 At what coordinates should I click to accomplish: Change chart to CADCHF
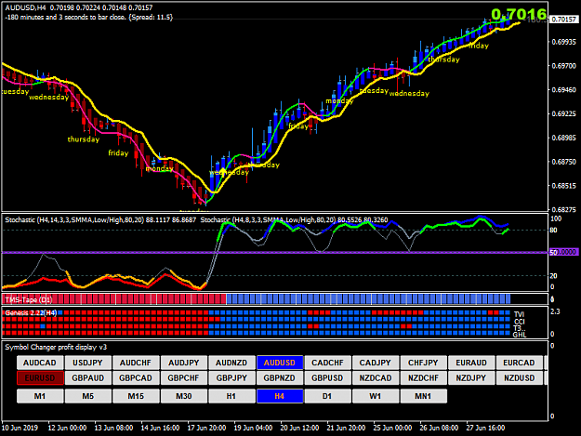tap(327, 363)
